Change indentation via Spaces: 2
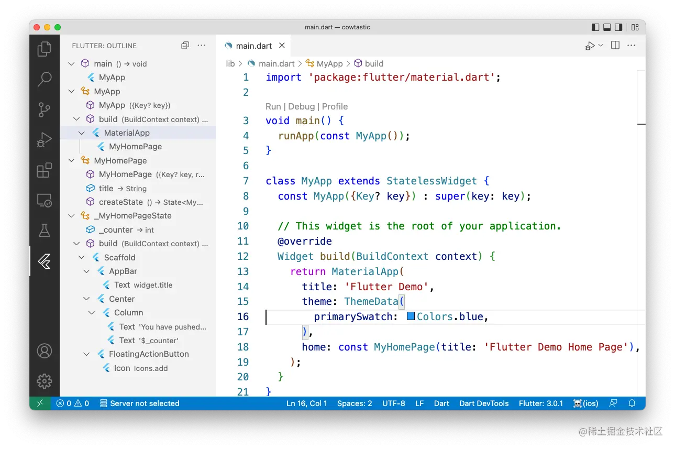Image resolution: width=675 pixels, height=449 pixels. pos(355,403)
